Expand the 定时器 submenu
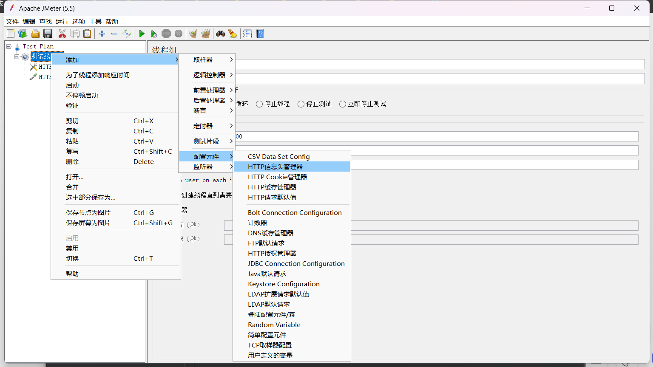Viewport: 653px width, 367px height. tap(207, 126)
